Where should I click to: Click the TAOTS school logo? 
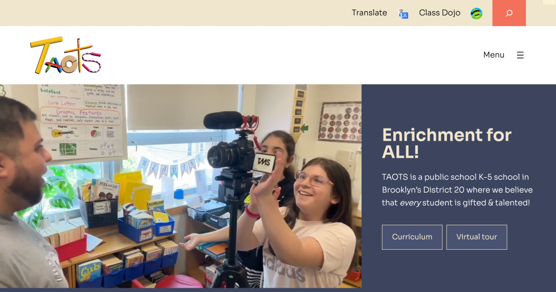click(x=65, y=56)
